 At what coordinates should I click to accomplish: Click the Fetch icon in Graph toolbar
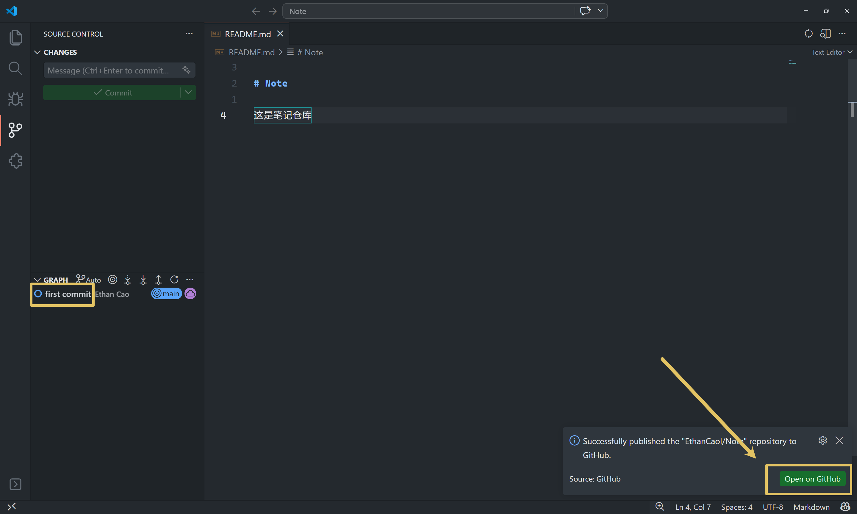[128, 280]
